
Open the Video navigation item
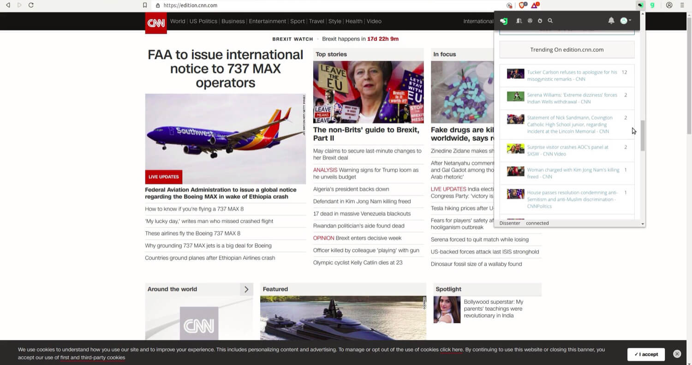pyautogui.click(x=374, y=21)
